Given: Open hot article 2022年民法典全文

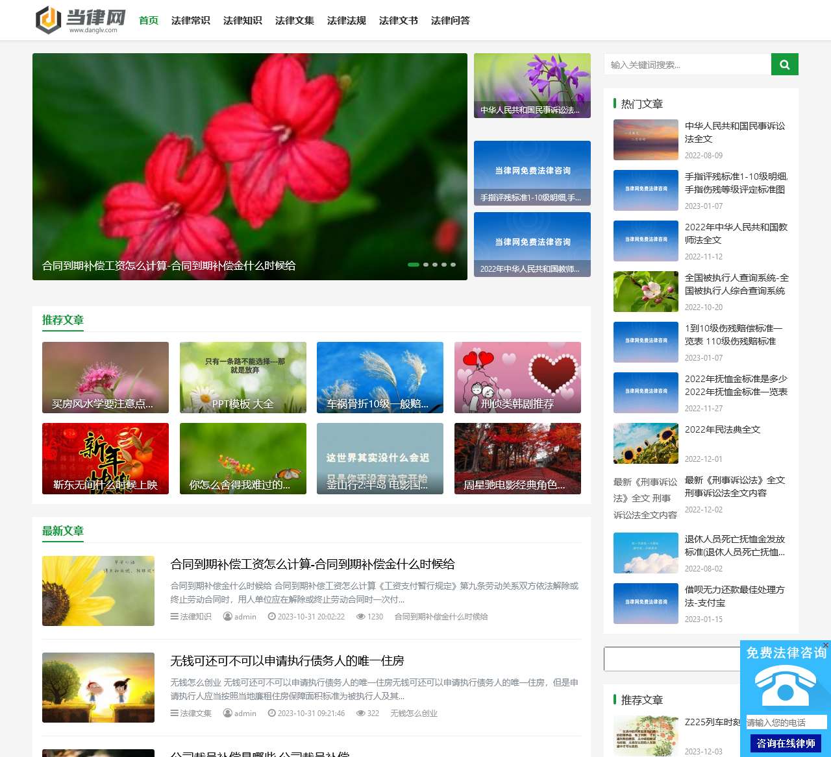Looking at the screenshot, I should 723,429.
